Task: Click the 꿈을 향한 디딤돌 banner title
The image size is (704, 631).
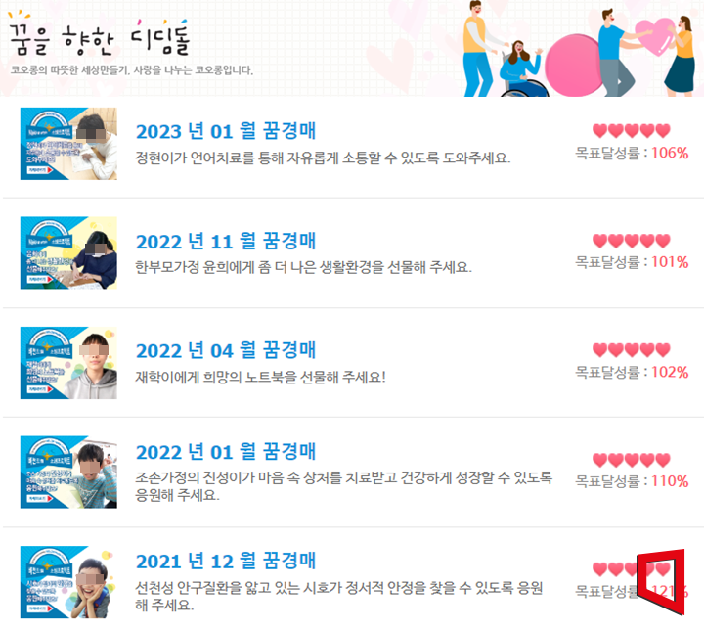Action: coord(99,38)
